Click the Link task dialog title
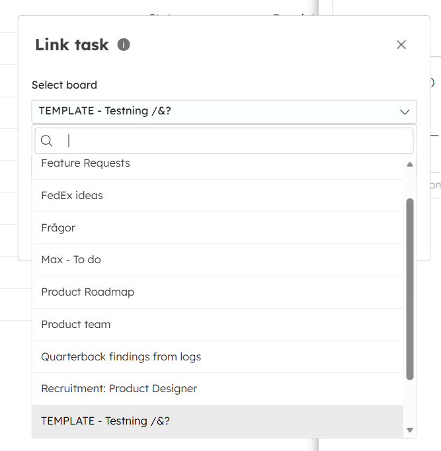Viewport: 441px width, 451px height. [72, 45]
